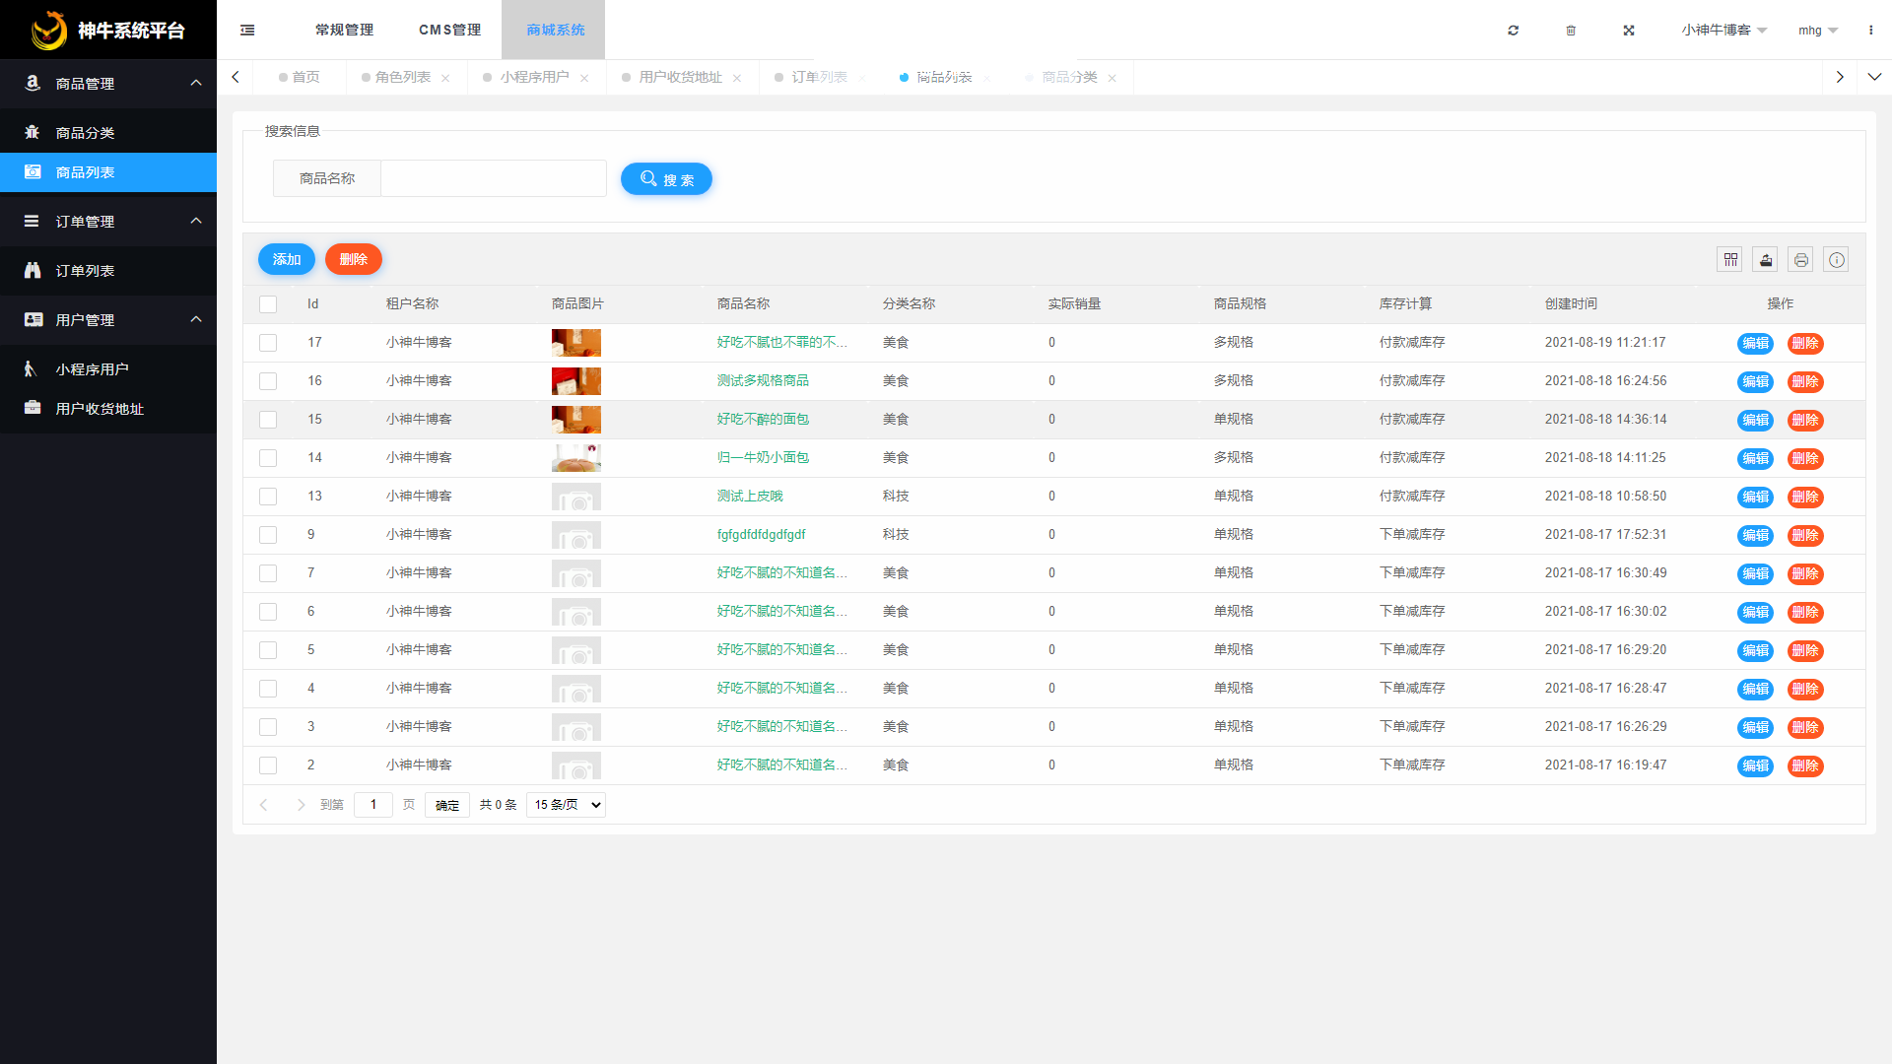This screenshot has width=1892, height=1064.
Task: Open the 用户收货地址 sidebar item
Action: coord(108,409)
